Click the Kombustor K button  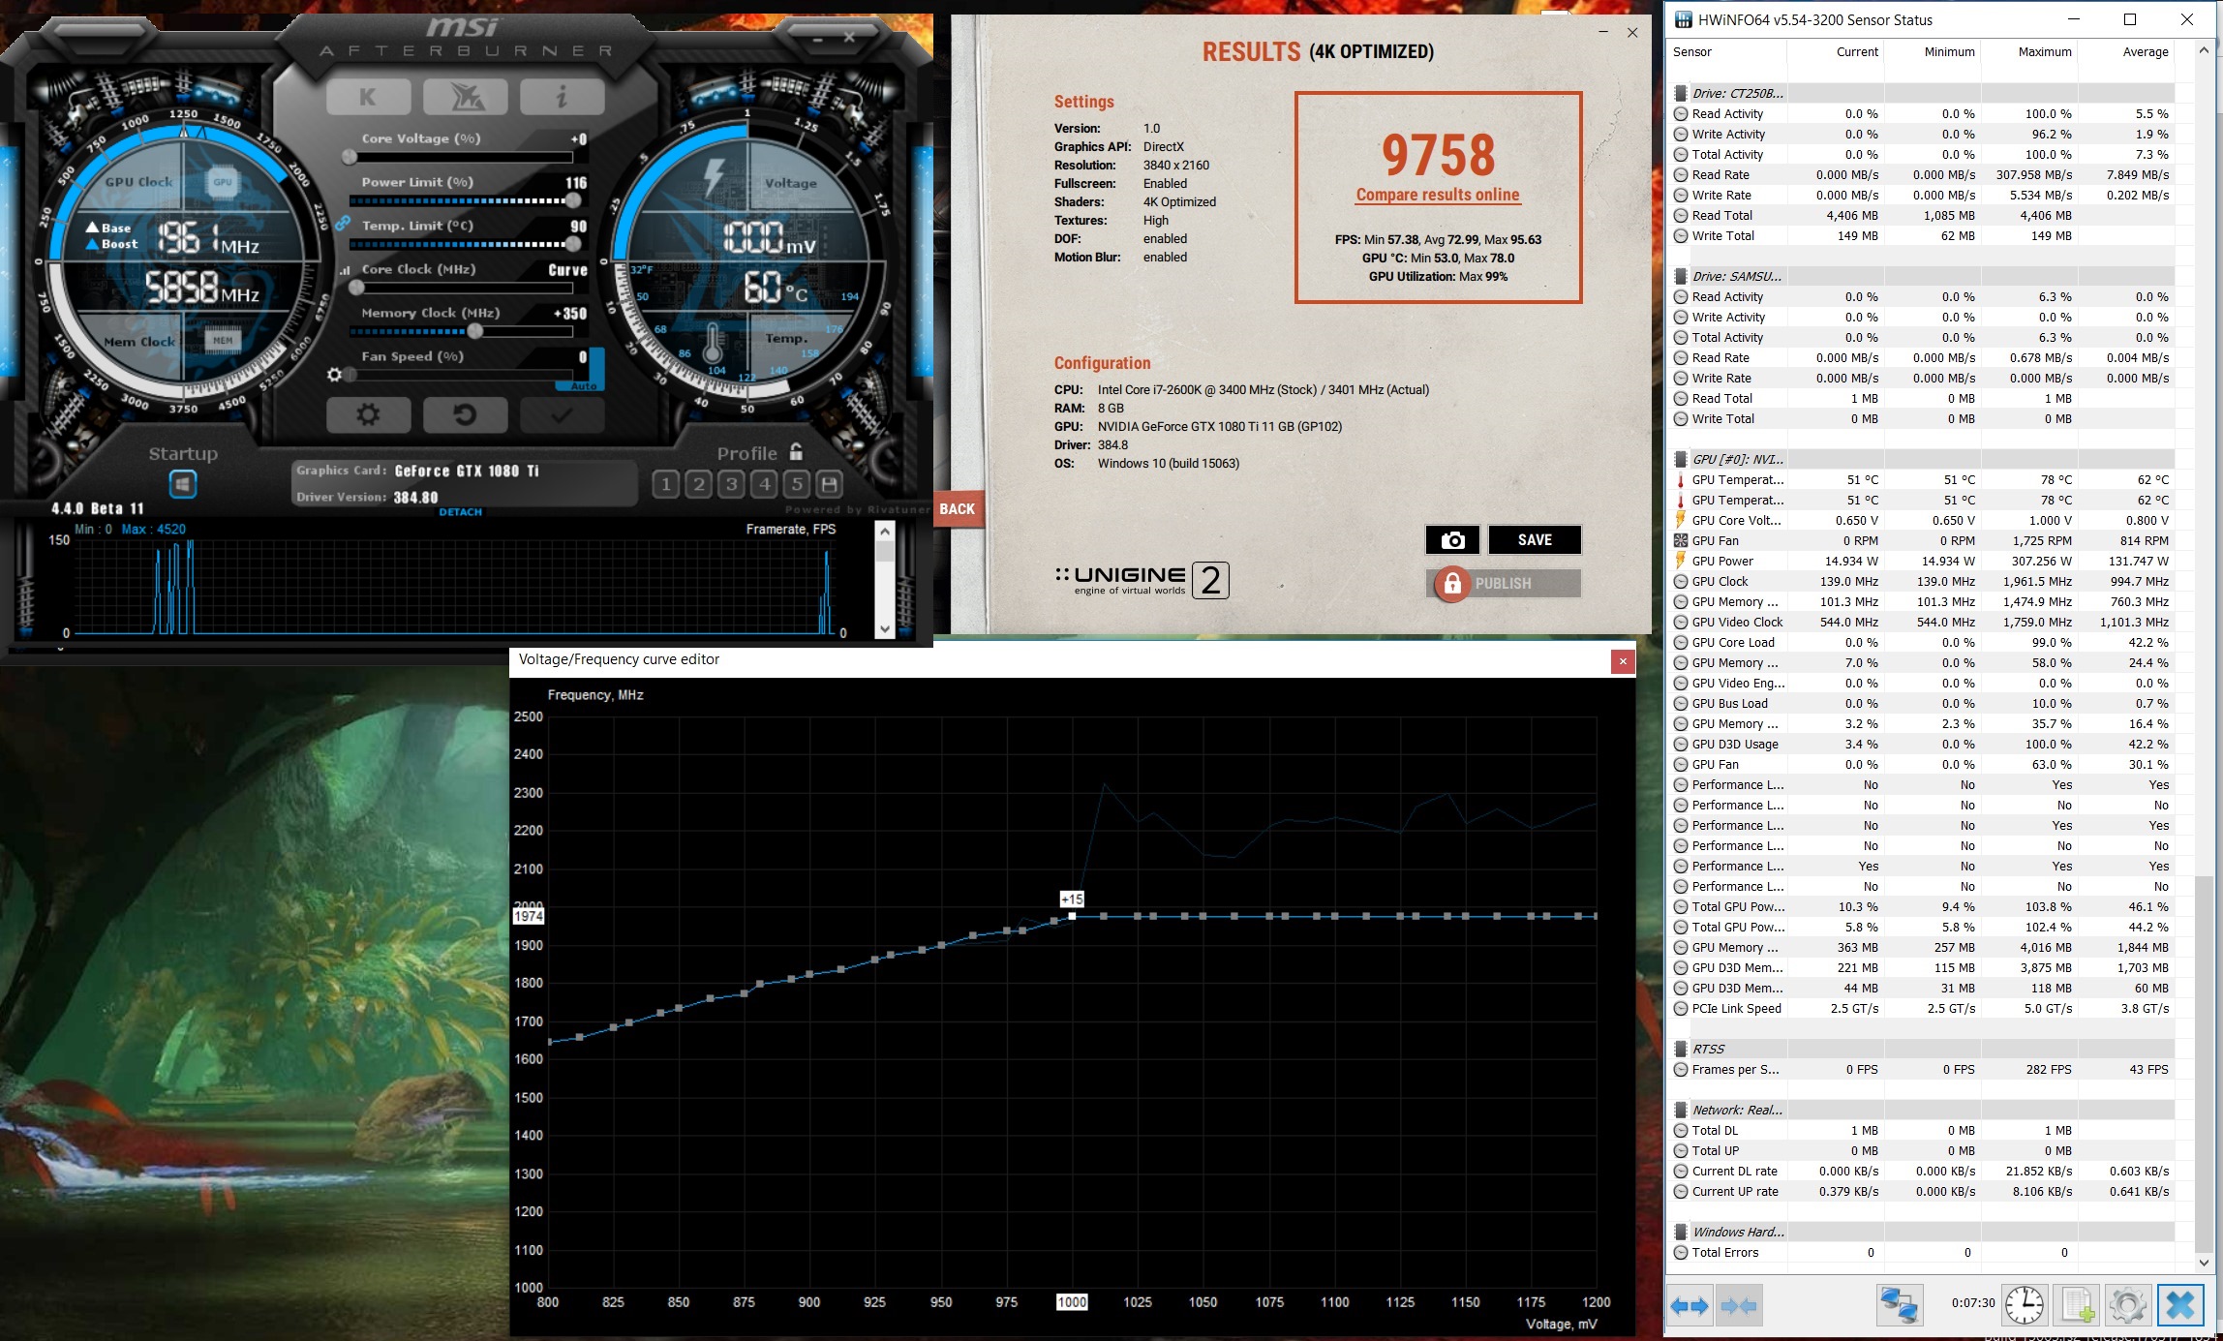pyautogui.click(x=368, y=97)
